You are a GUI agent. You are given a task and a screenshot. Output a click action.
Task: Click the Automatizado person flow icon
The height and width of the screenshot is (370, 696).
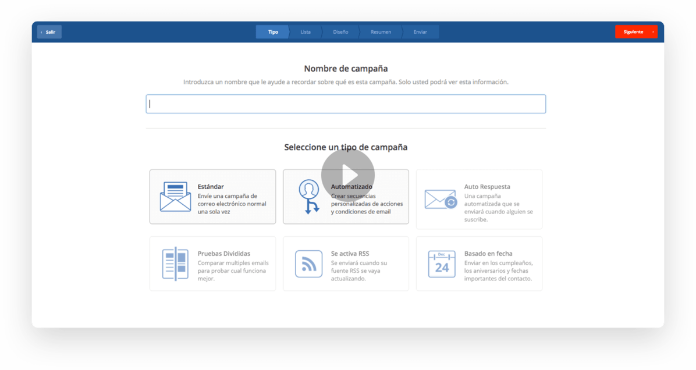pyautogui.click(x=308, y=197)
